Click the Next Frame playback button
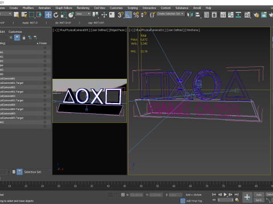This screenshot has width=273, height=204. coord(230,194)
